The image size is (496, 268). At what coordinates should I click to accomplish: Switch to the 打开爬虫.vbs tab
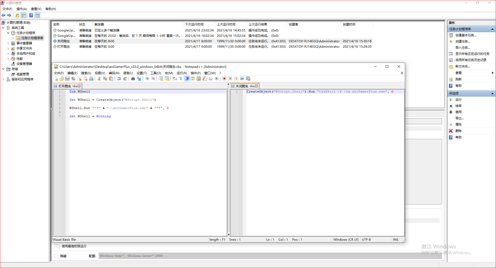(x=67, y=86)
